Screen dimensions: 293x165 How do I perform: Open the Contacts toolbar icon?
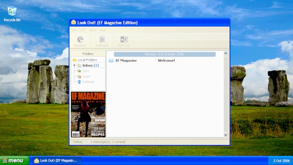pyautogui.click(x=102, y=41)
